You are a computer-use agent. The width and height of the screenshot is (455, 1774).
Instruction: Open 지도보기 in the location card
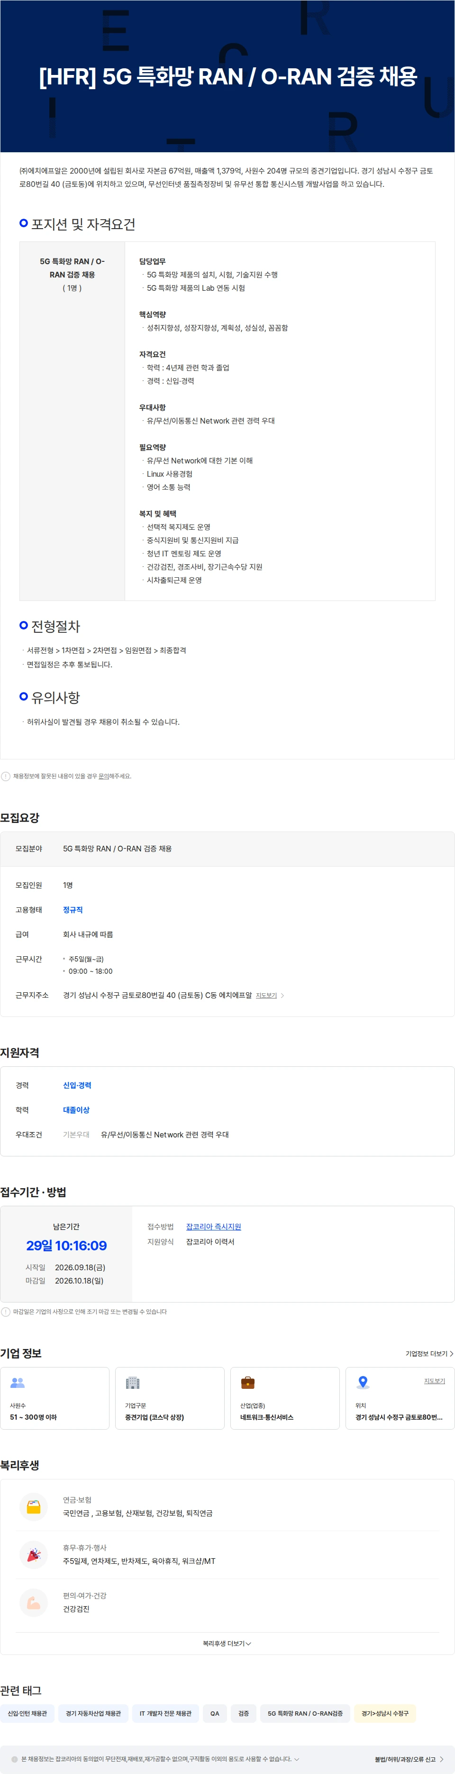[434, 1381]
